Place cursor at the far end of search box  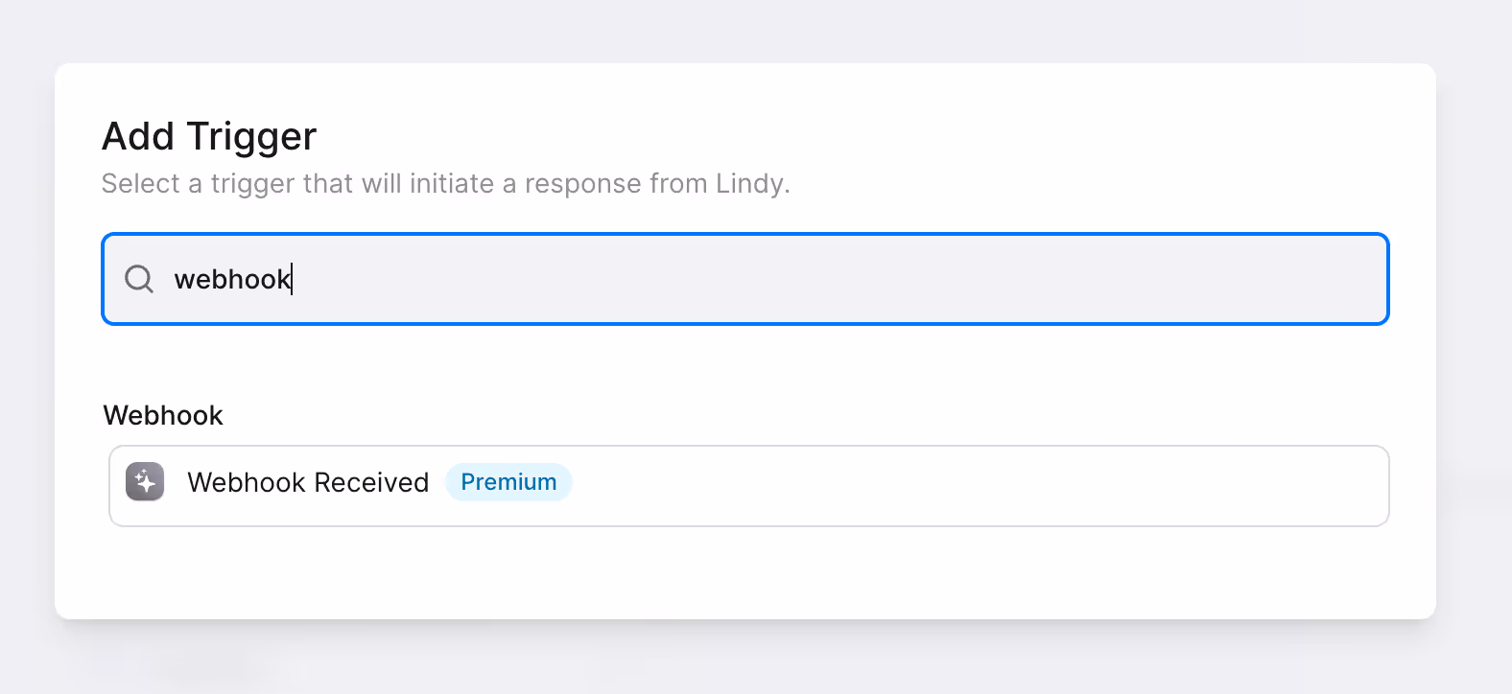click(1343, 279)
